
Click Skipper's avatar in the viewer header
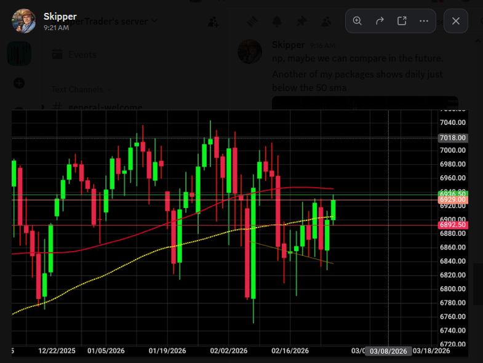click(23, 21)
